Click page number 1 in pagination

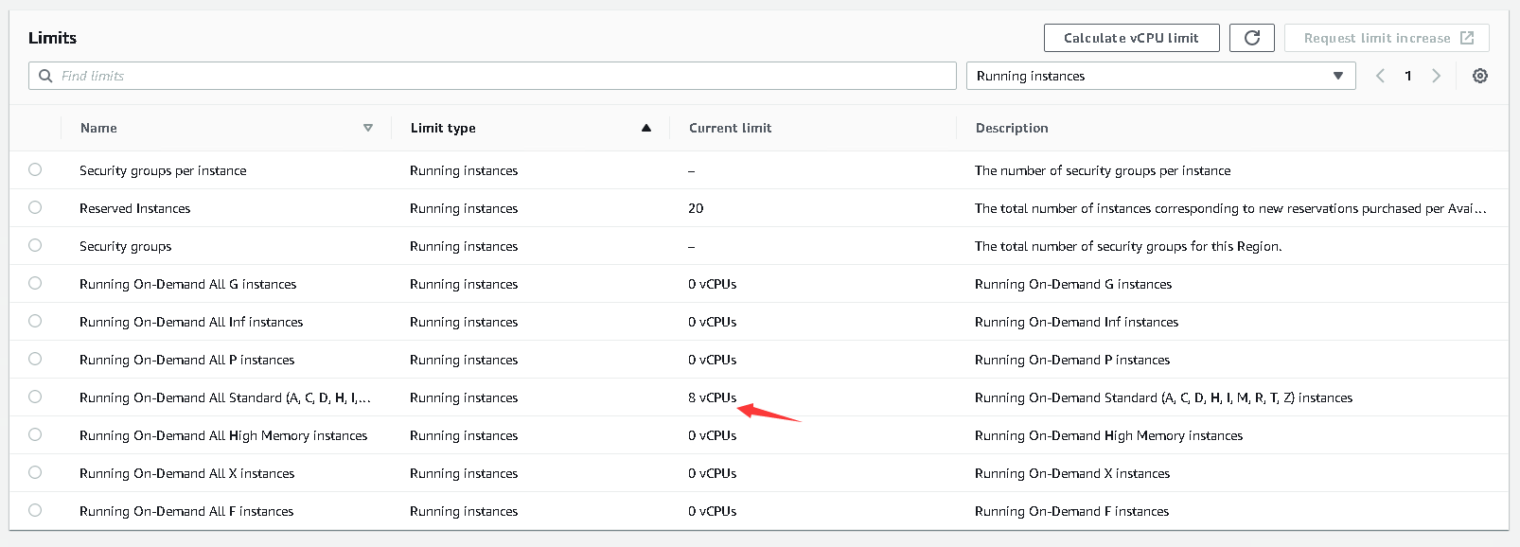click(1408, 76)
